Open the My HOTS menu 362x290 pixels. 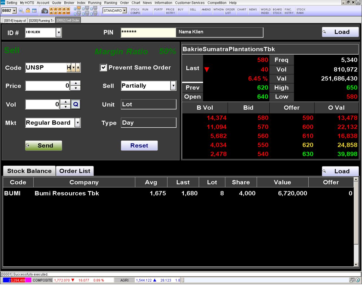tap(27, 3)
